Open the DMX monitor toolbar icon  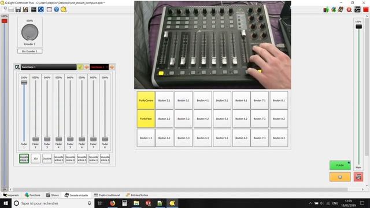[34, 9]
